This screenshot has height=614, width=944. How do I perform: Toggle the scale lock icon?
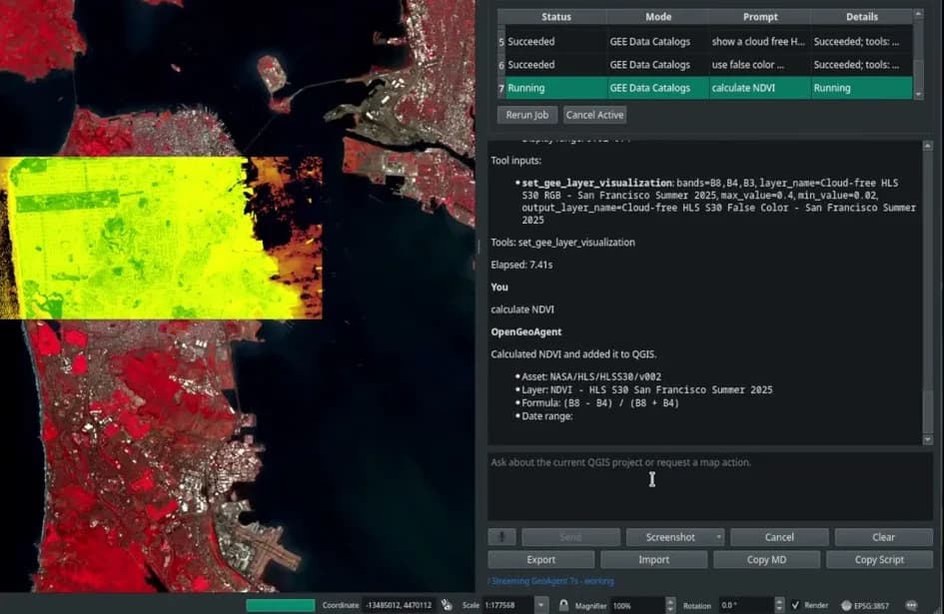[x=563, y=605]
